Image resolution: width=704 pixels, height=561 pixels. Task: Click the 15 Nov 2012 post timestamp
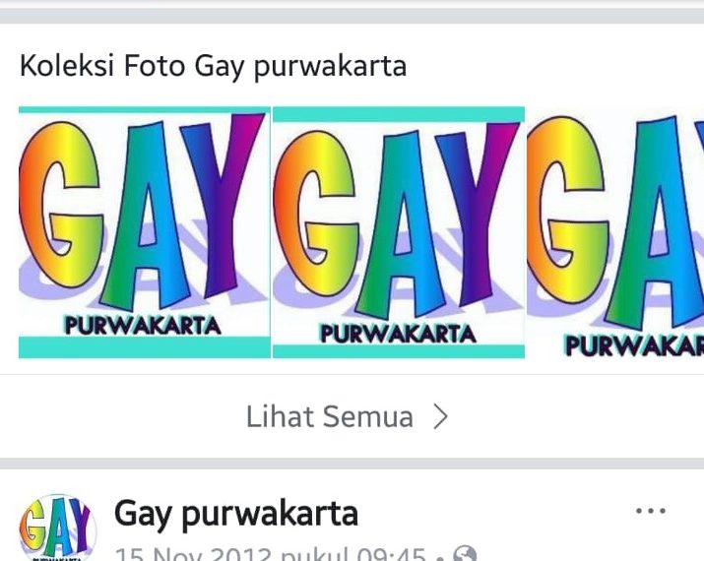(270, 554)
